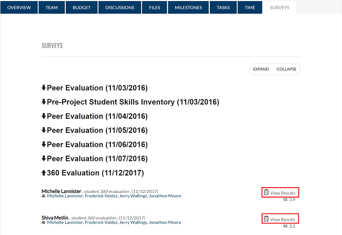Image resolution: width=342 pixels, height=235 pixels.
Task: Click the score icon beside 3.9
Action: [285, 199]
